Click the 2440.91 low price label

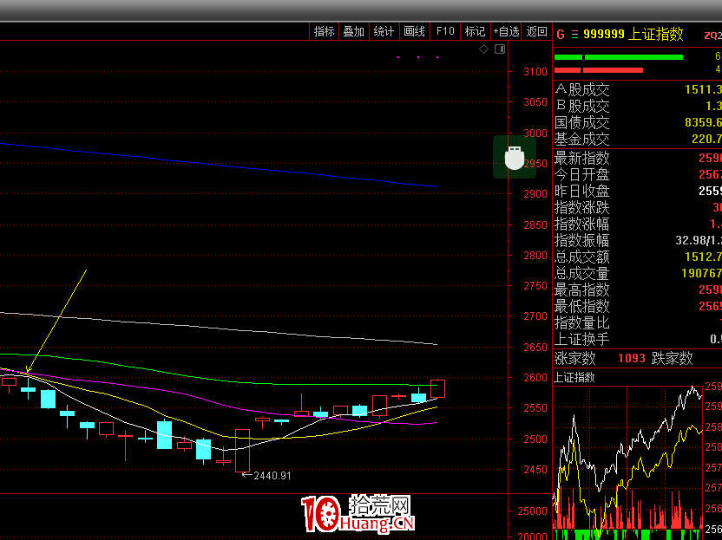click(272, 476)
